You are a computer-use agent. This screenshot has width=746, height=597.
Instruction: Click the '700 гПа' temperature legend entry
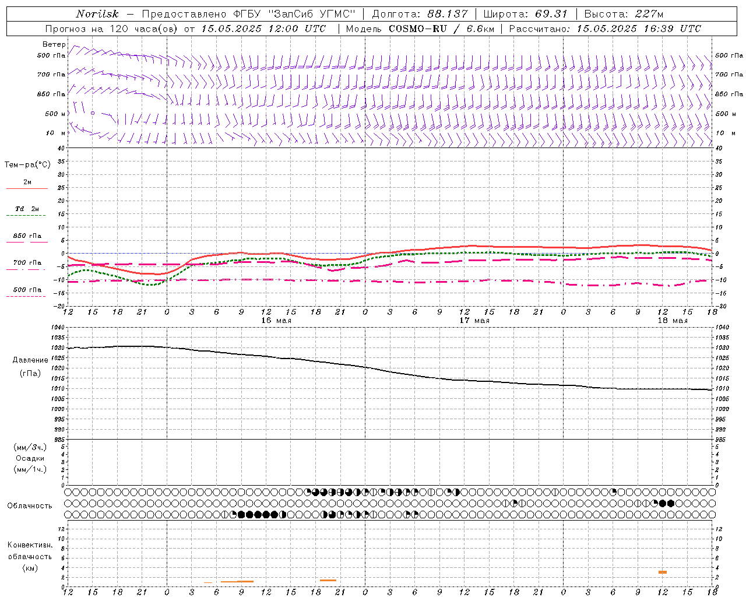tap(27, 263)
